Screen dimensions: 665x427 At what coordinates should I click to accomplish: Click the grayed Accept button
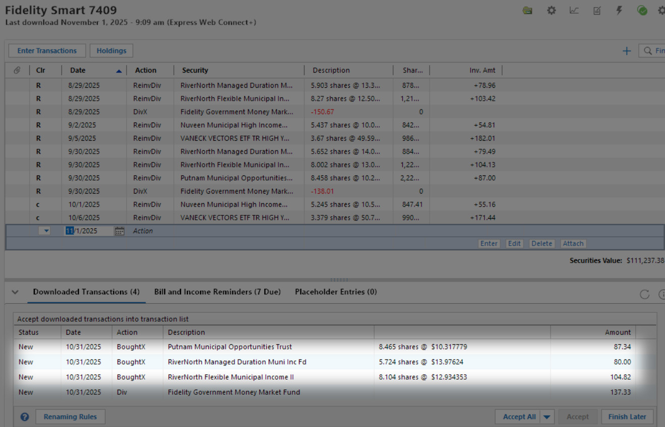point(577,417)
